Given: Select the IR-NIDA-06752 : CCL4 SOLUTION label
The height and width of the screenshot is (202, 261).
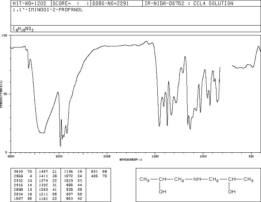Looking at the screenshot, I should coord(189,3).
